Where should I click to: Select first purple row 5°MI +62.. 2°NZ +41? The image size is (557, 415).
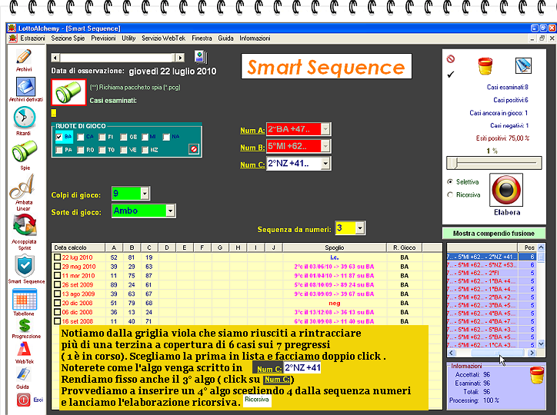click(492, 257)
